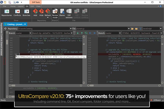Open Diff versions in the ribbon

tap(69, 13)
